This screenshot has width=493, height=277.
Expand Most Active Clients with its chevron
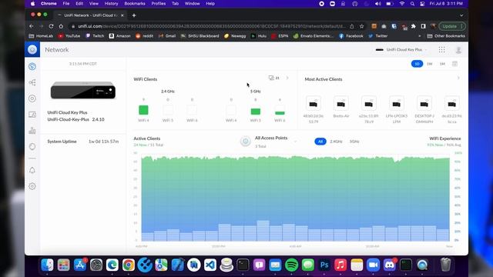click(458, 78)
